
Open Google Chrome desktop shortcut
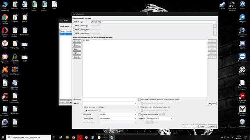coord(5,19)
